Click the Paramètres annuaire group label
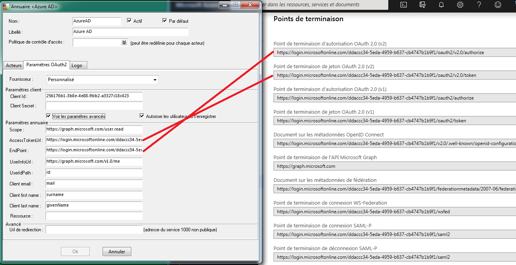Image resolution: width=516 pixels, height=265 pixels. 27,123
